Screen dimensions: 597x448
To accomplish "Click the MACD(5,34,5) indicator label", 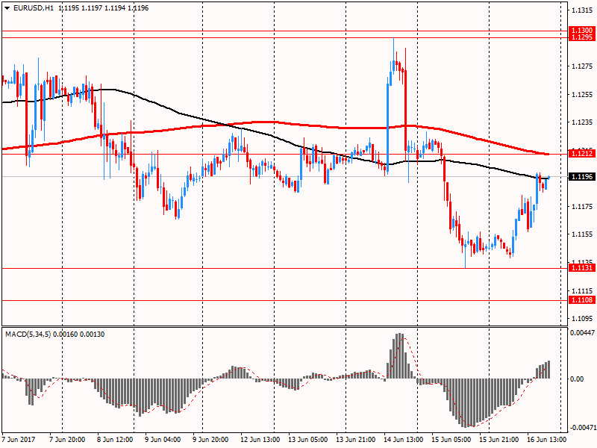I will click(28, 335).
